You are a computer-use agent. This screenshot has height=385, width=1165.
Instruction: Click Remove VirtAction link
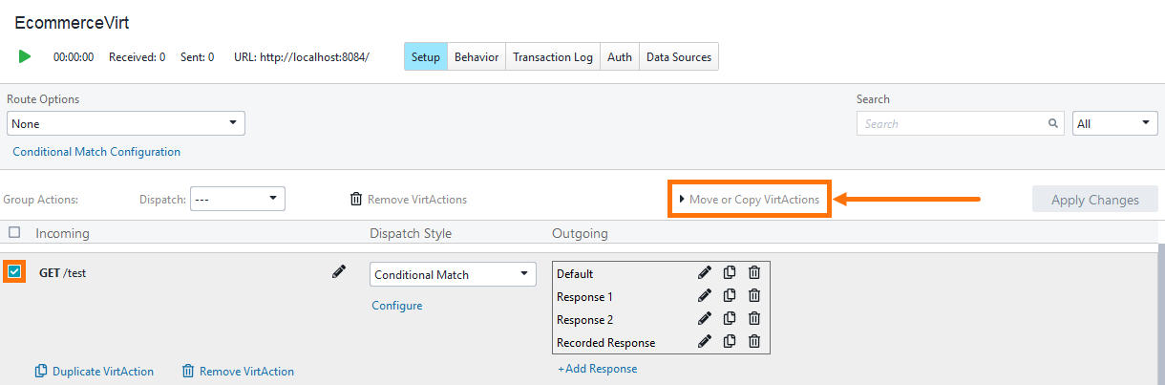point(239,371)
